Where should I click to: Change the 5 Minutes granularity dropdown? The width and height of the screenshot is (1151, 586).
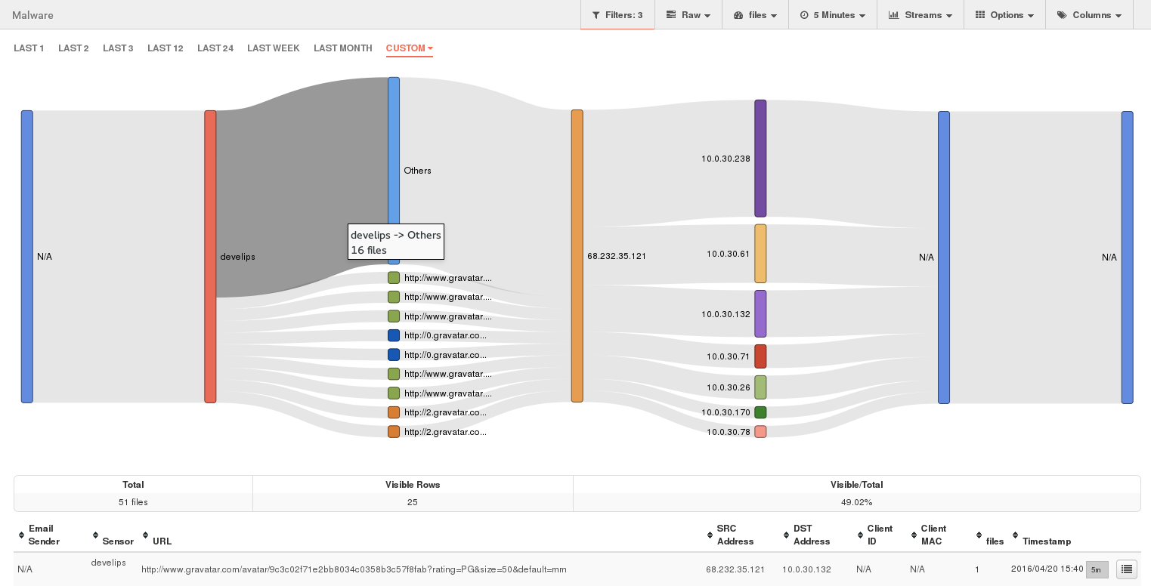[833, 15]
